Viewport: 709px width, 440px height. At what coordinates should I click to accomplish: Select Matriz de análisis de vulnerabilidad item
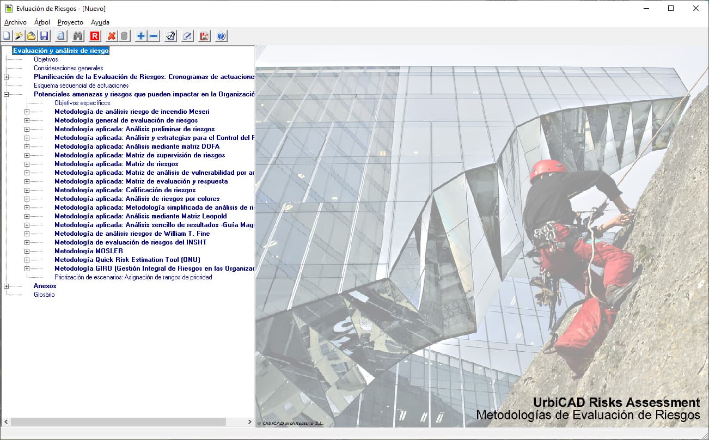[x=154, y=173]
